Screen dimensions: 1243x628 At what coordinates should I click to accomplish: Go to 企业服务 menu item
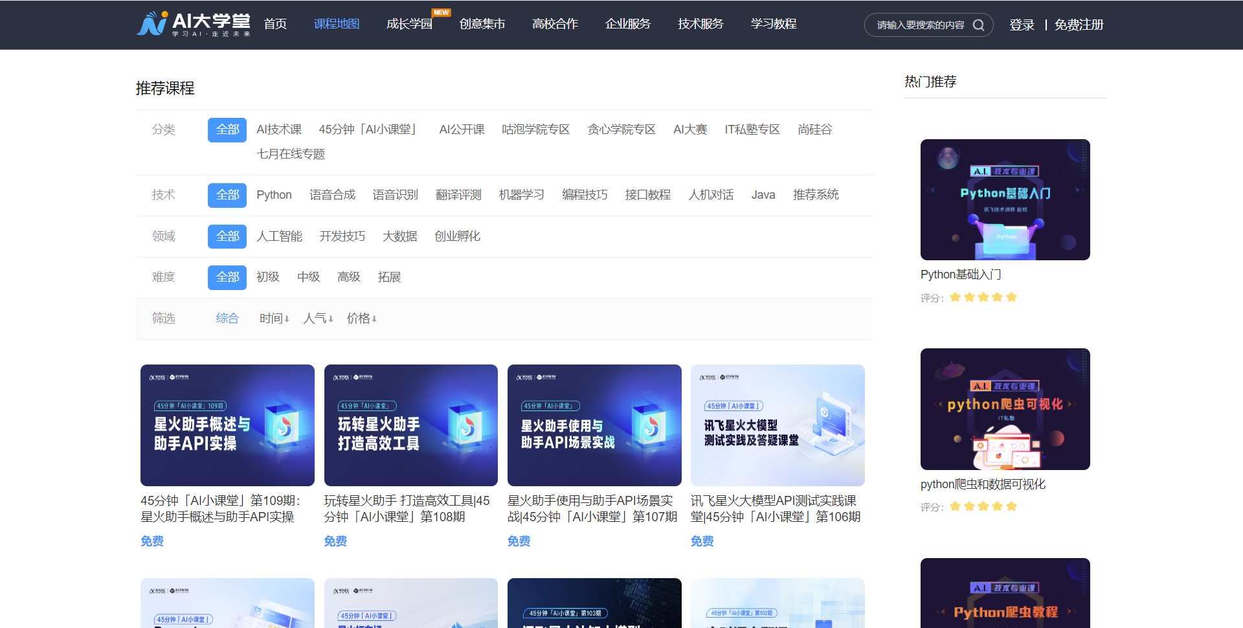click(627, 24)
